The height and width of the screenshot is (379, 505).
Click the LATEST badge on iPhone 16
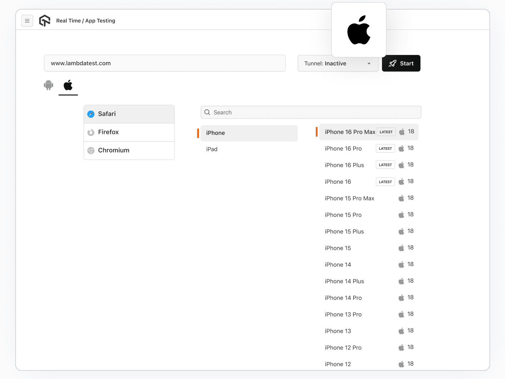pyautogui.click(x=385, y=181)
